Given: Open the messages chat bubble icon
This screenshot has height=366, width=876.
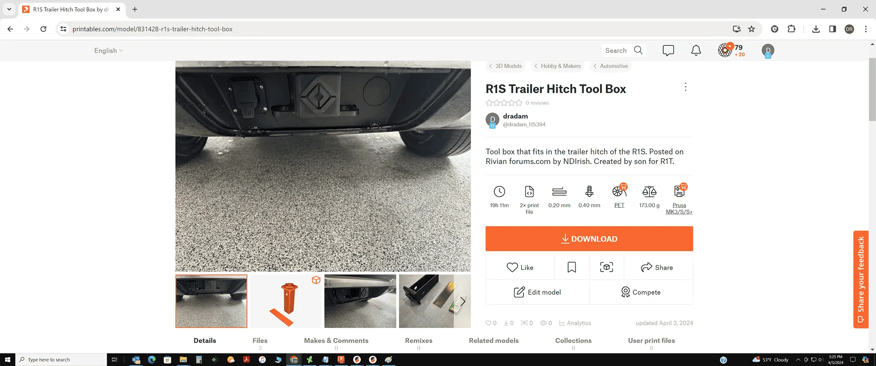Looking at the screenshot, I should 668,50.
